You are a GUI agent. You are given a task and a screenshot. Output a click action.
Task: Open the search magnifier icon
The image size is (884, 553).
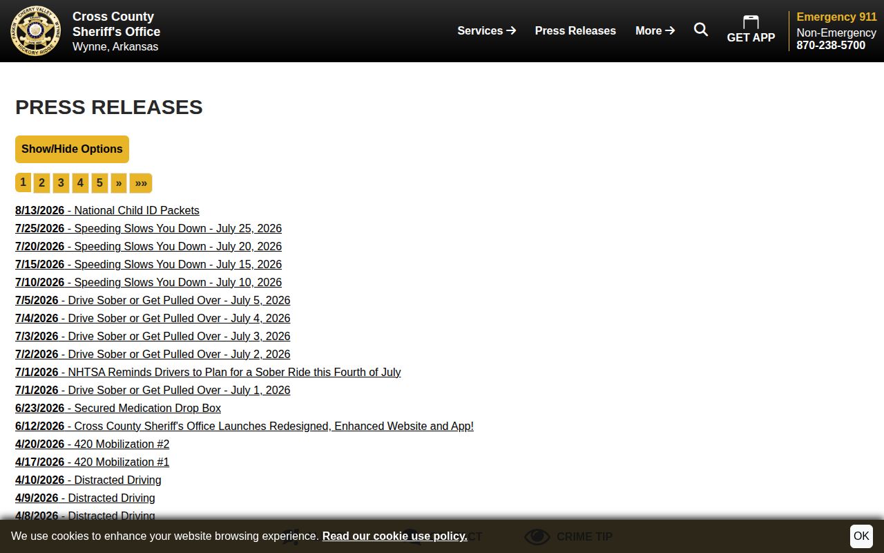tap(701, 30)
